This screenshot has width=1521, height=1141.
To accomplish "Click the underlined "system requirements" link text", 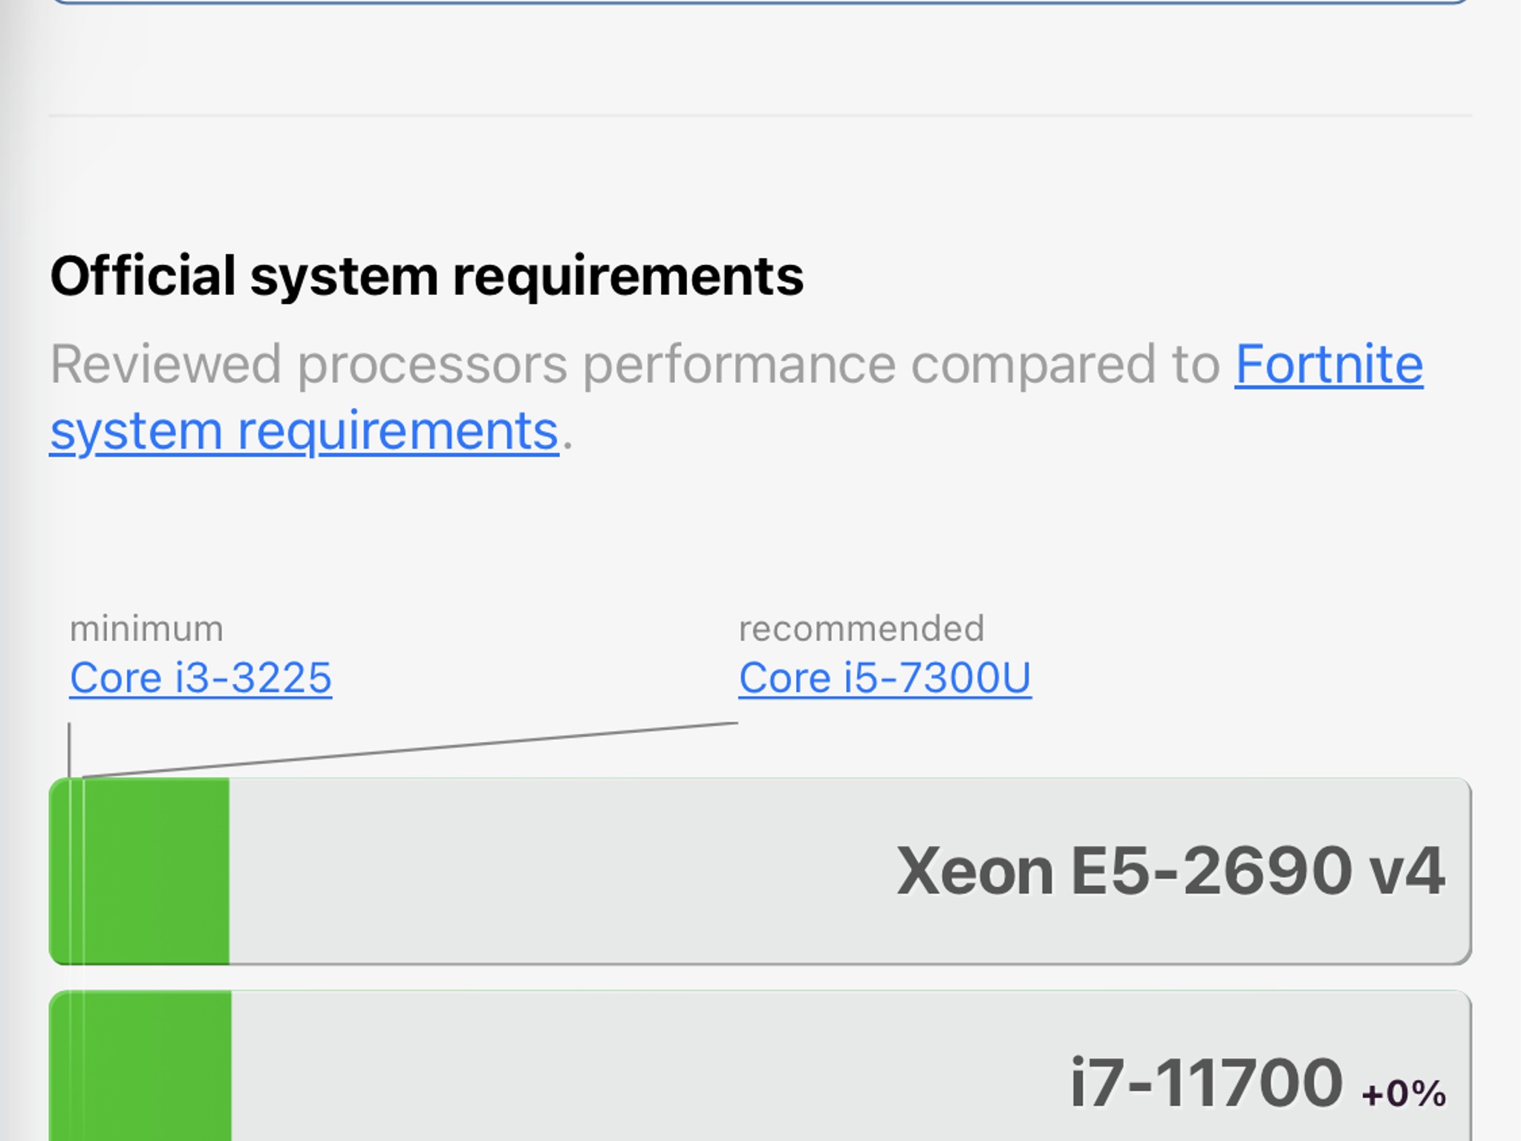I will [304, 432].
